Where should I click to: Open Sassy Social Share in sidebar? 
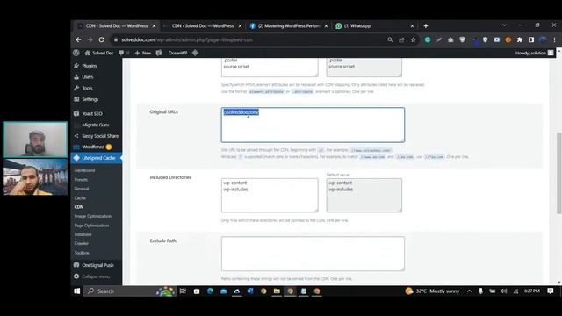100,136
